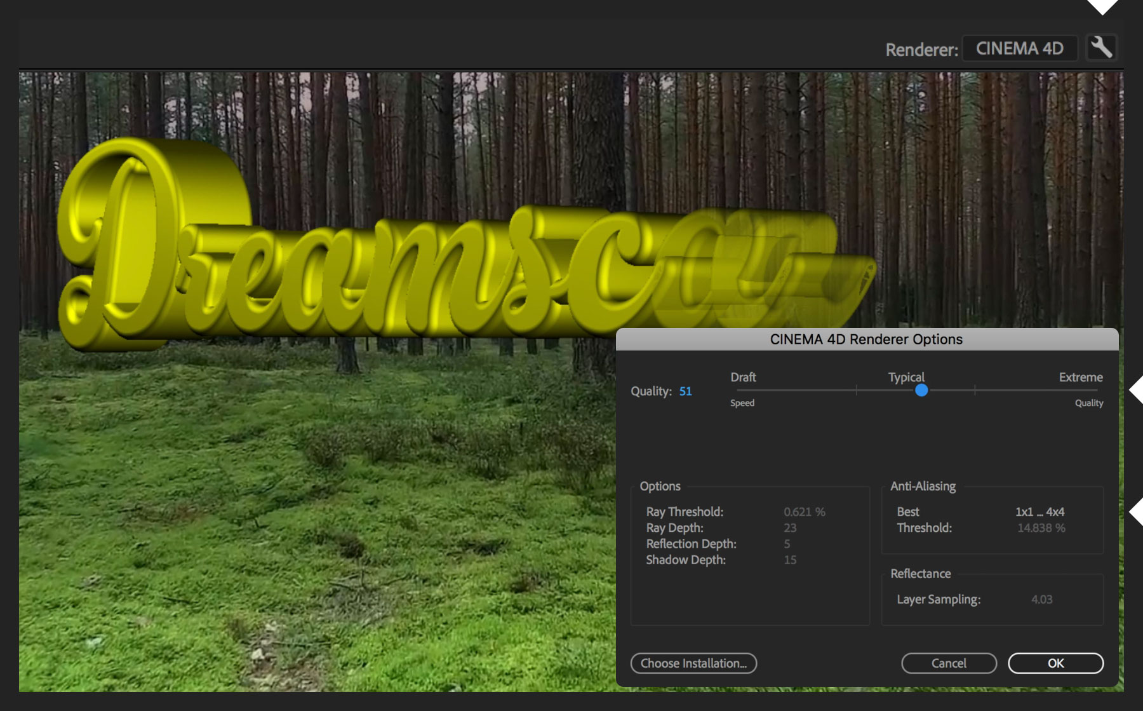Select the Draft quality preset label
Image resolution: width=1143 pixels, height=711 pixels.
tap(742, 377)
